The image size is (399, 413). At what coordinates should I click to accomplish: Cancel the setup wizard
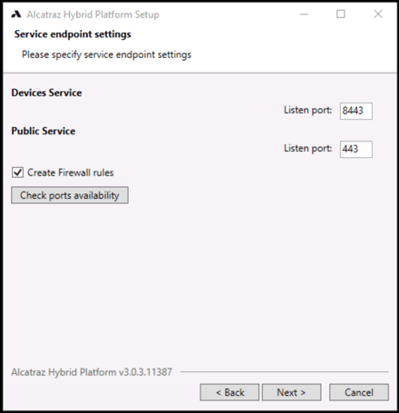(359, 392)
